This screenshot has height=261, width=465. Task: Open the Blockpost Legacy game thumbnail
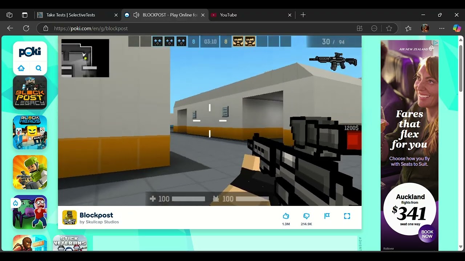[30, 92]
